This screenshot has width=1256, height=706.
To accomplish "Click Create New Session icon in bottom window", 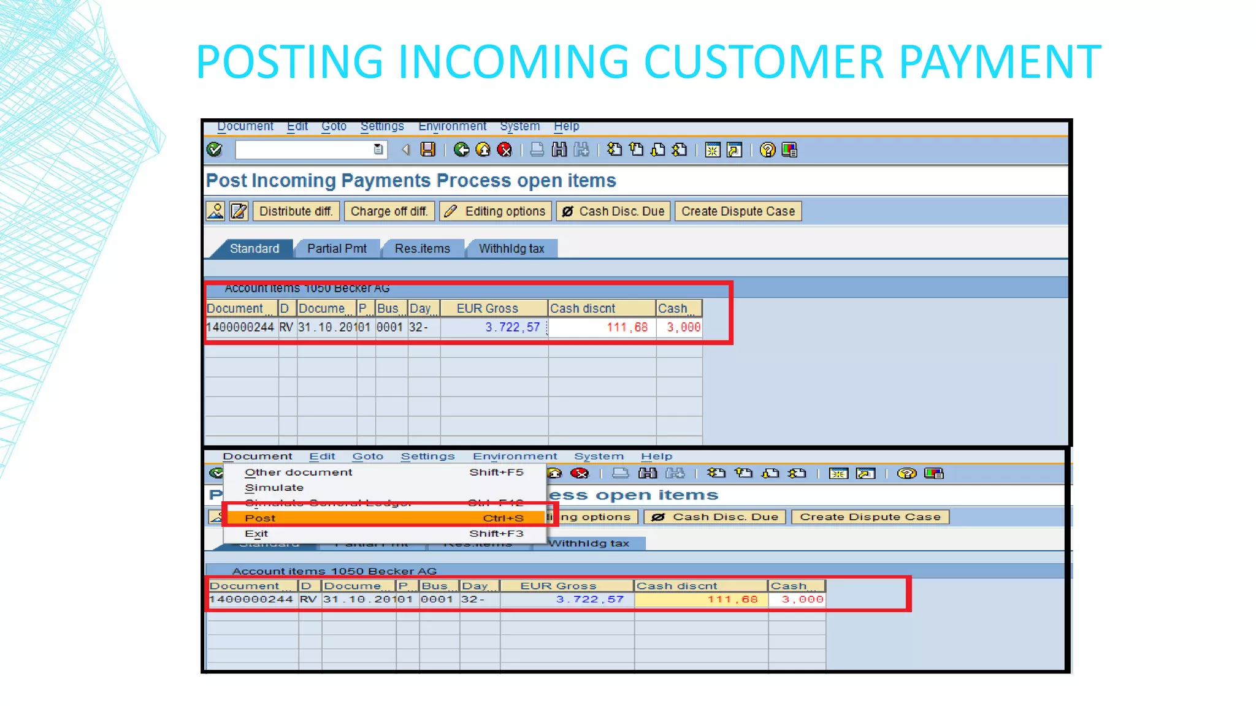I will pyautogui.click(x=838, y=473).
